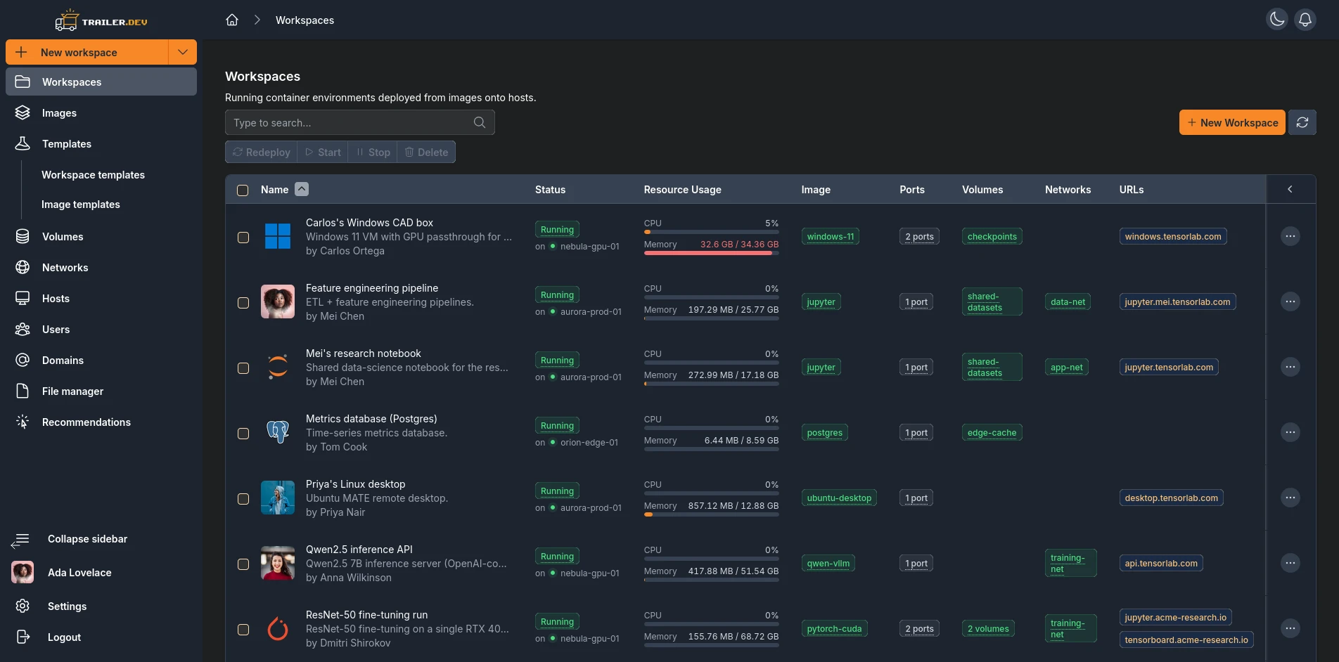
Task: Click the Redeploy toolbar button
Action: point(261,152)
